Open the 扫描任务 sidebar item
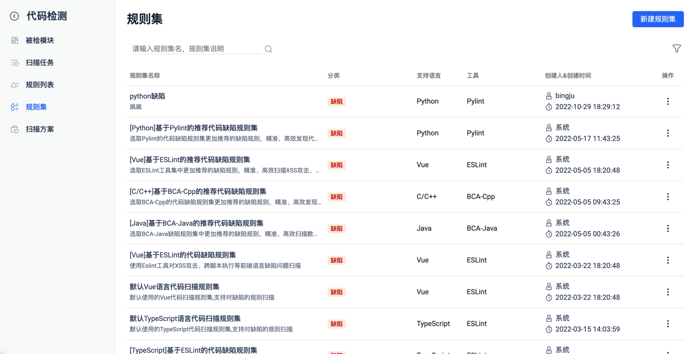The width and height of the screenshot is (694, 354). [40, 63]
